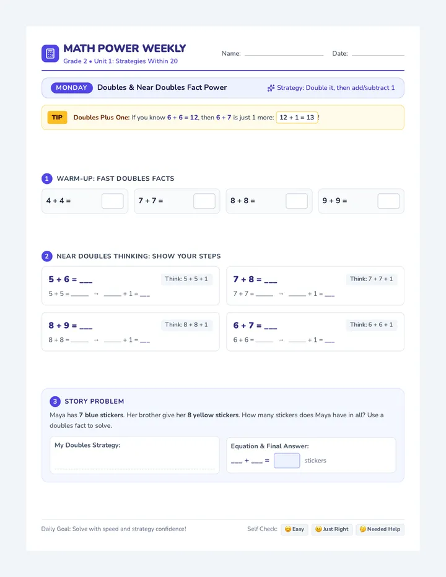The image size is (446, 577).
Task: Click the 12 + 1 = 13 example box
Action: point(297,118)
